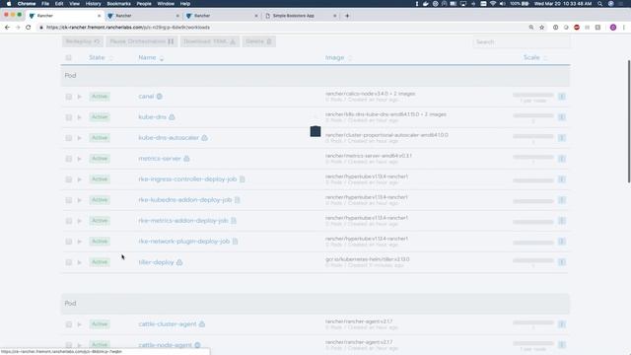Click the workload icon next to kube-dns-autoscaler
The width and height of the screenshot is (631, 355).
tap(204, 138)
